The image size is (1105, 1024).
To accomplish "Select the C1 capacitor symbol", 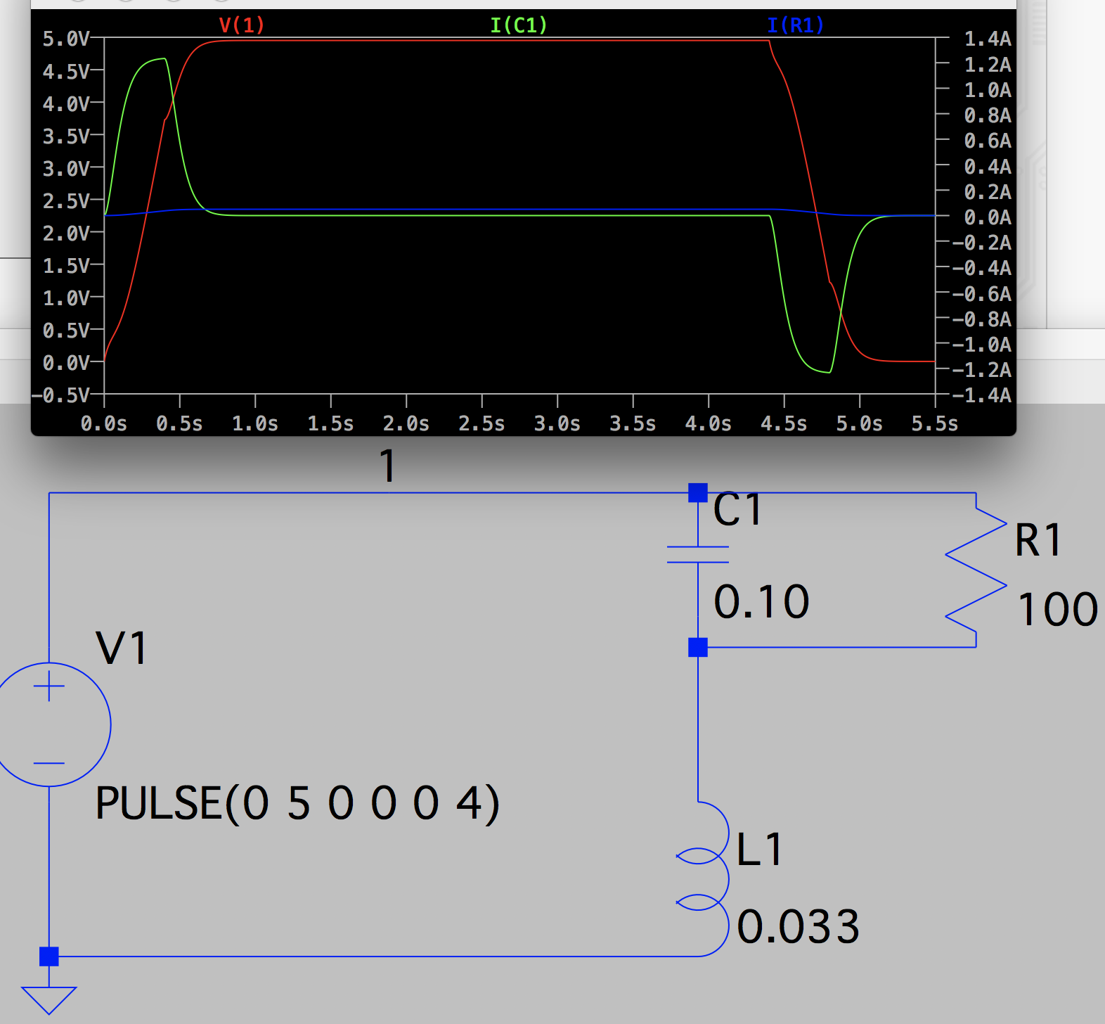I will click(x=697, y=555).
